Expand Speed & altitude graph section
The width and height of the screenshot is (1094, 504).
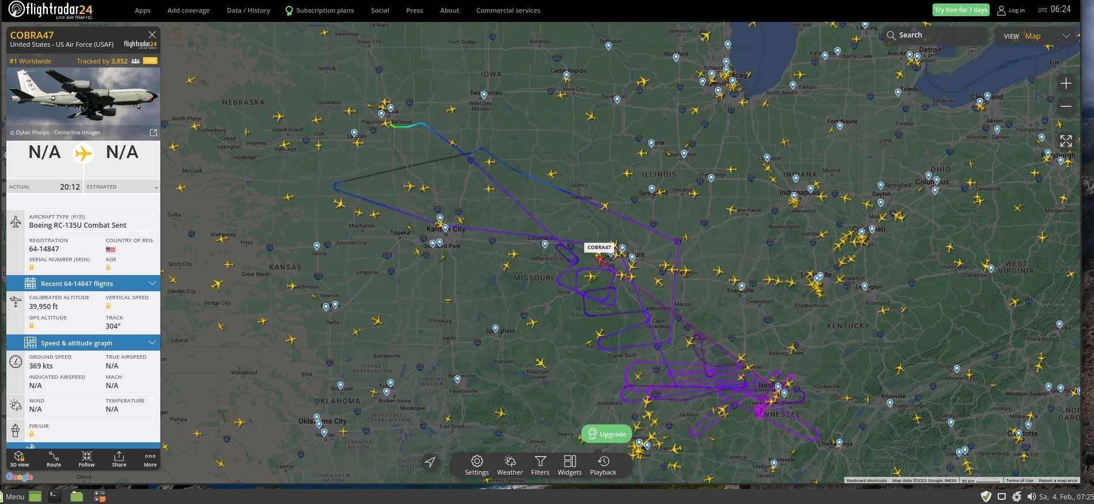pos(84,343)
